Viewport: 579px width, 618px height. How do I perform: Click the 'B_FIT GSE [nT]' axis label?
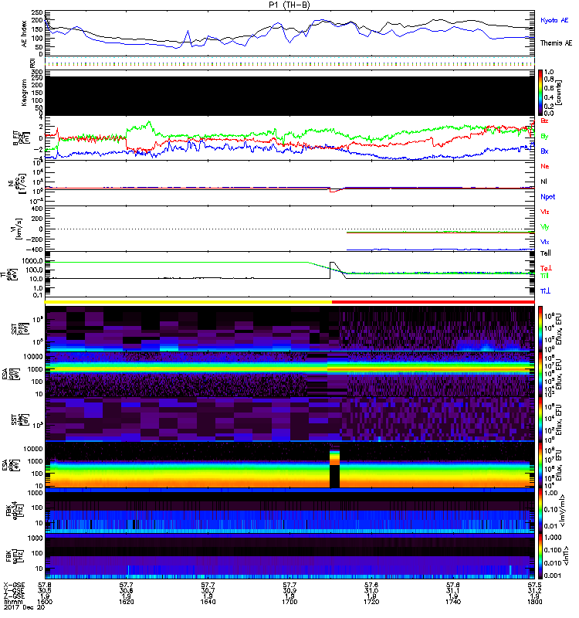coord(22,138)
